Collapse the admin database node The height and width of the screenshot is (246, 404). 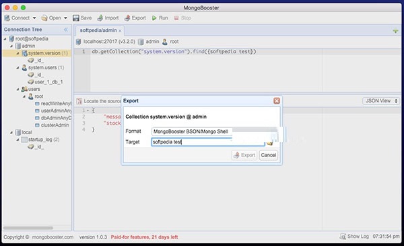pyautogui.click(x=11, y=46)
